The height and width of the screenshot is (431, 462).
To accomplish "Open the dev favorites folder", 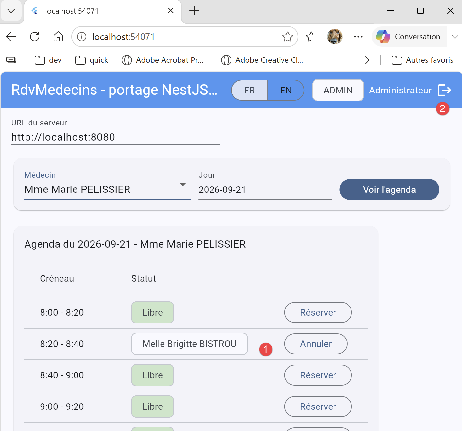I will click(48, 60).
